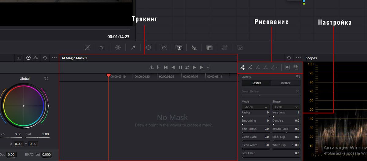Select the add-point picker (plus) tool

[243, 67]
